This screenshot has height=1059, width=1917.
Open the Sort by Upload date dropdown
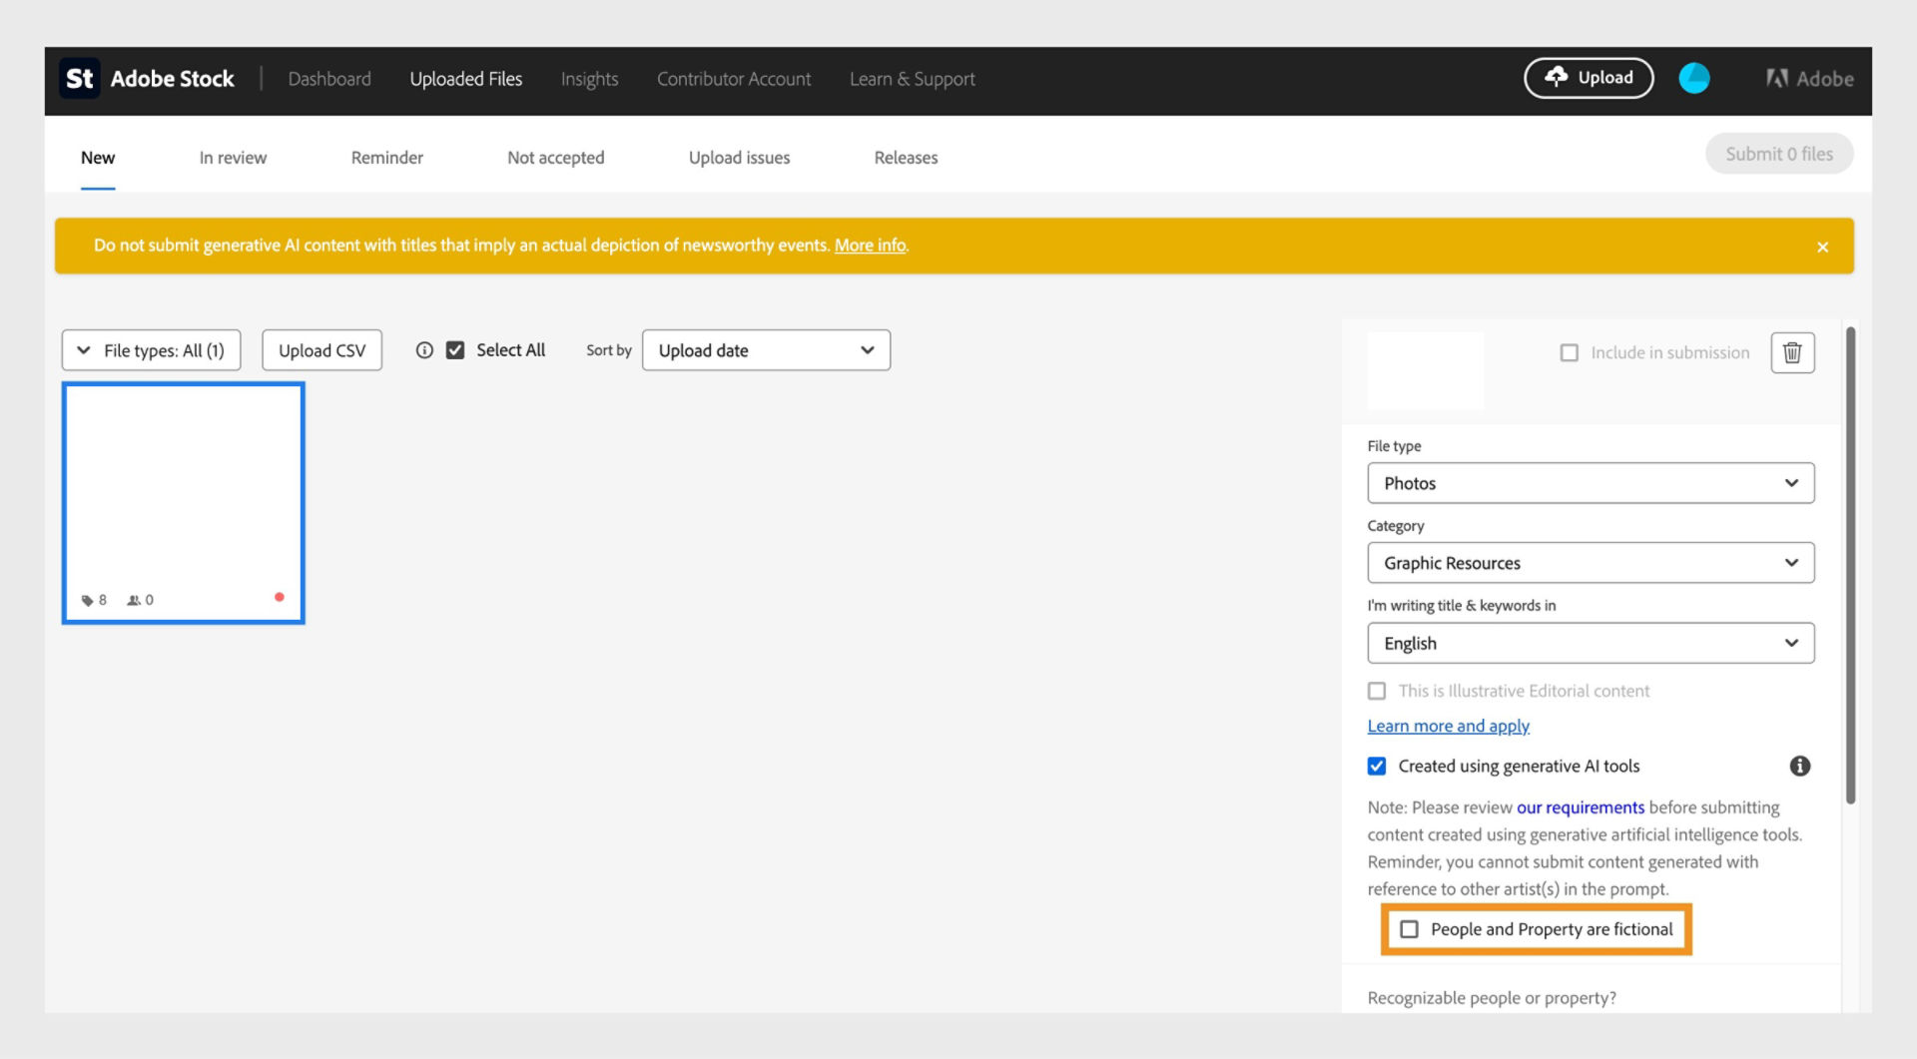click(x=766, y=350)
